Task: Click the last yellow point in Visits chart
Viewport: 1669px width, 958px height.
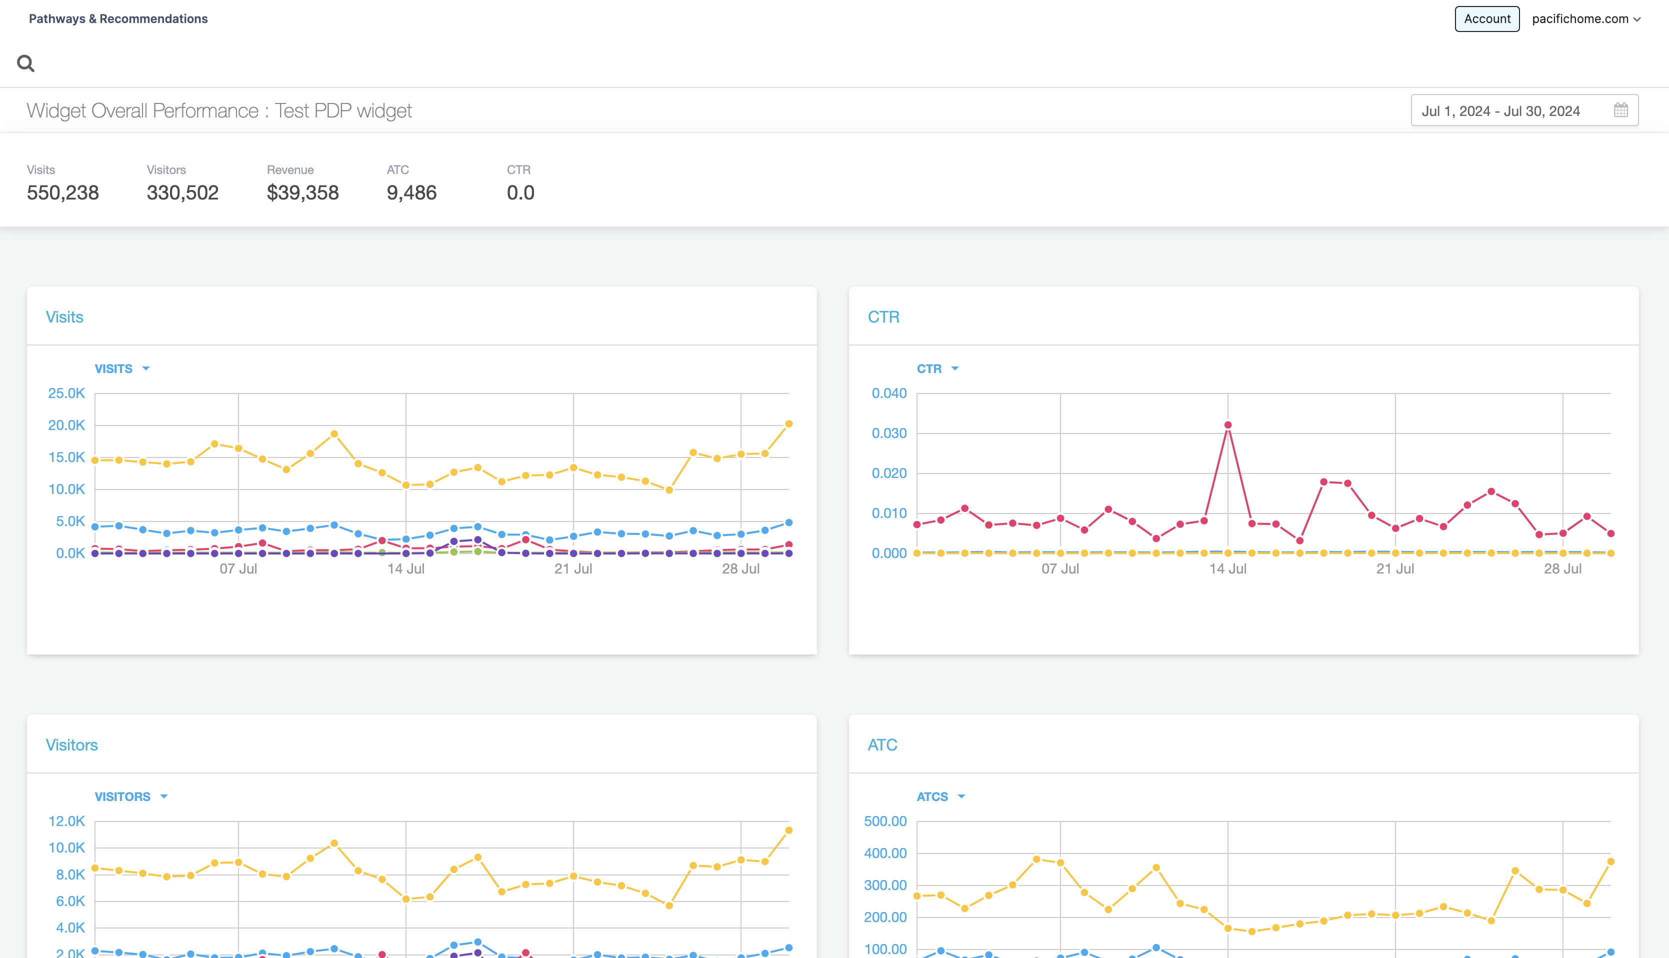Action: click(x=789, y=423)
